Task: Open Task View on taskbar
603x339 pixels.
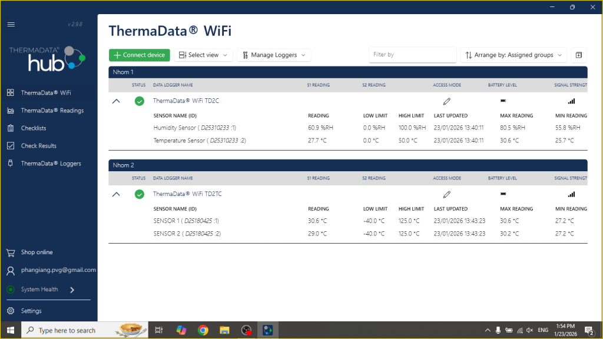Action: click(x=159, y=330)
